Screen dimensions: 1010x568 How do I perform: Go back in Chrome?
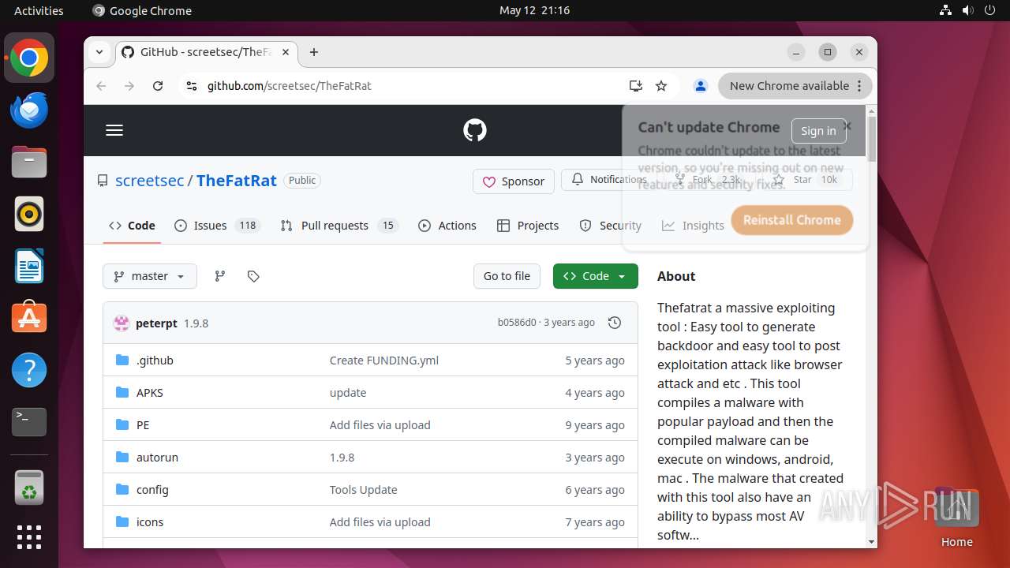[x=101, y=86]
